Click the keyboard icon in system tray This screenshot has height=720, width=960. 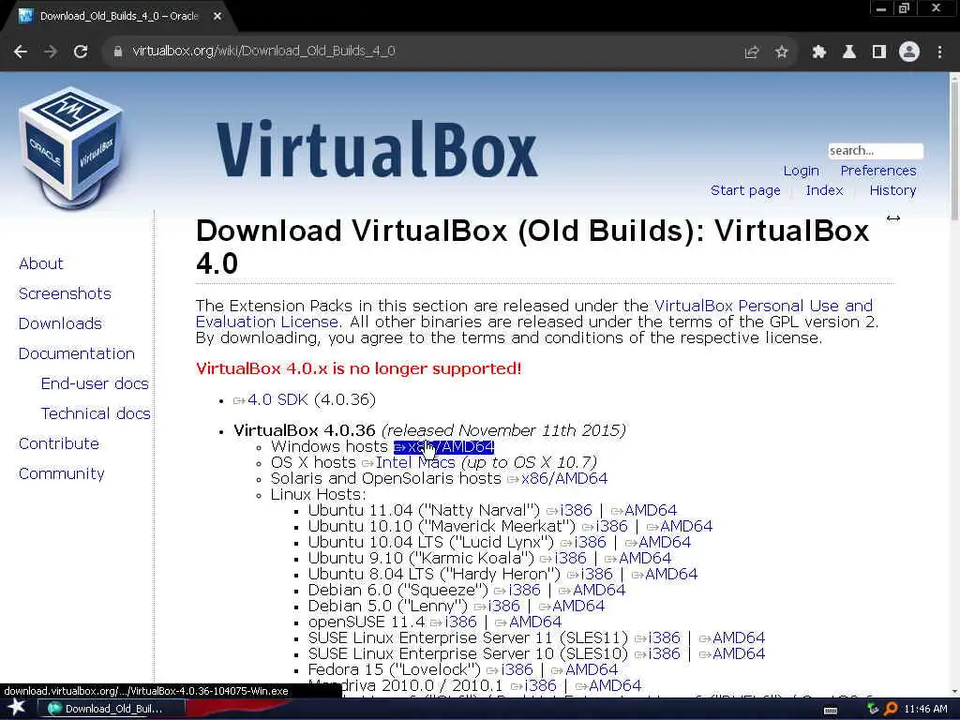[831, 711]
